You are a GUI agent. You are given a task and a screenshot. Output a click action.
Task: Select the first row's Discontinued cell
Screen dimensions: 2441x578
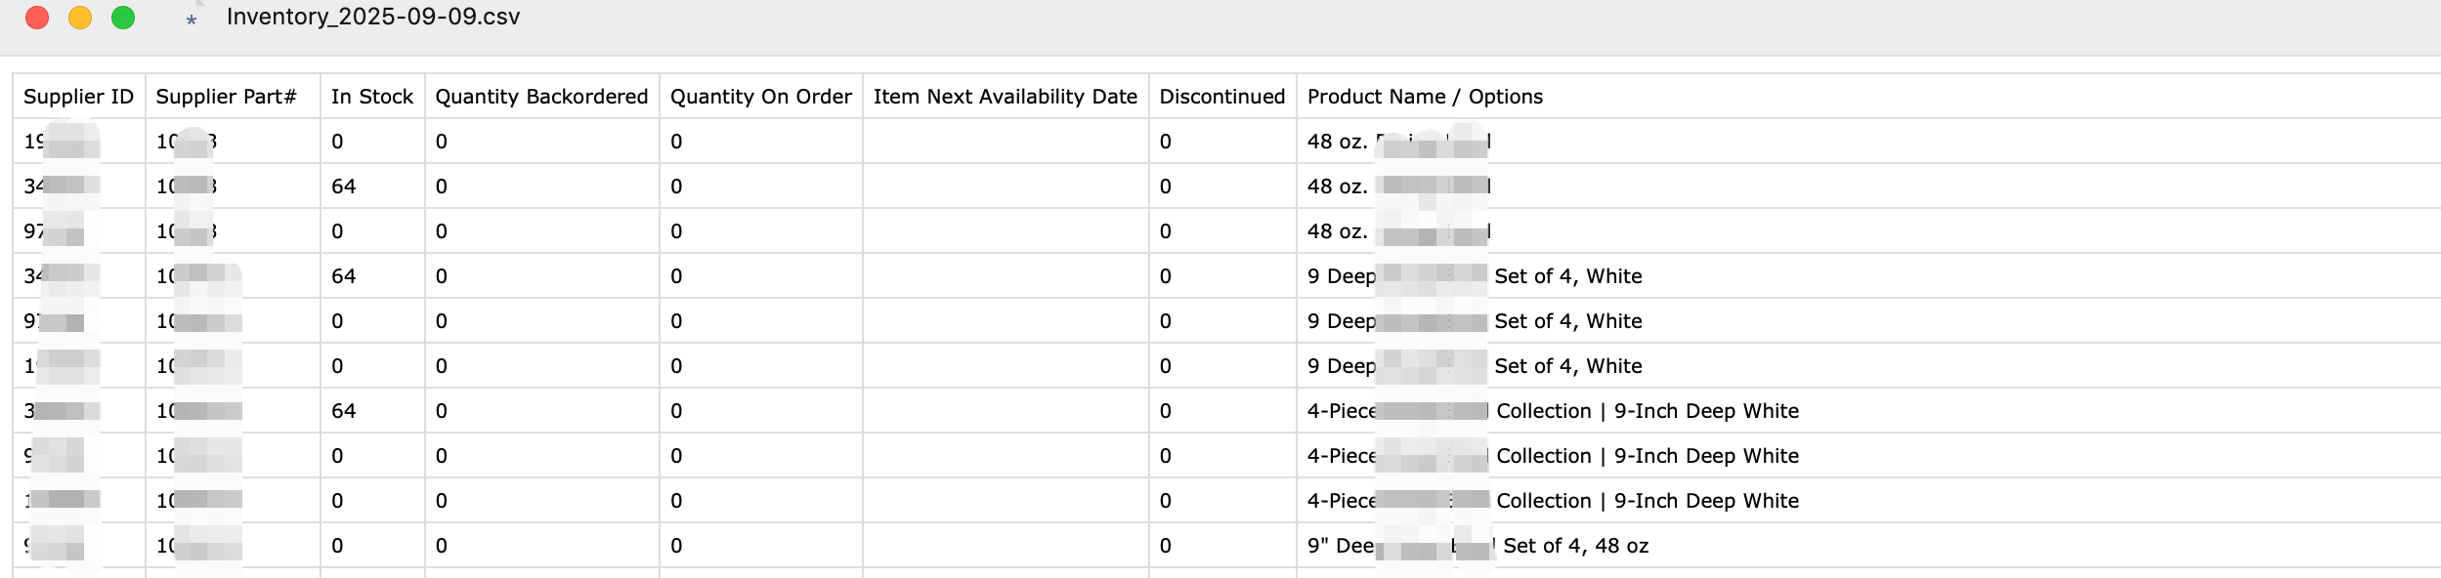[x=1221, y=142]
